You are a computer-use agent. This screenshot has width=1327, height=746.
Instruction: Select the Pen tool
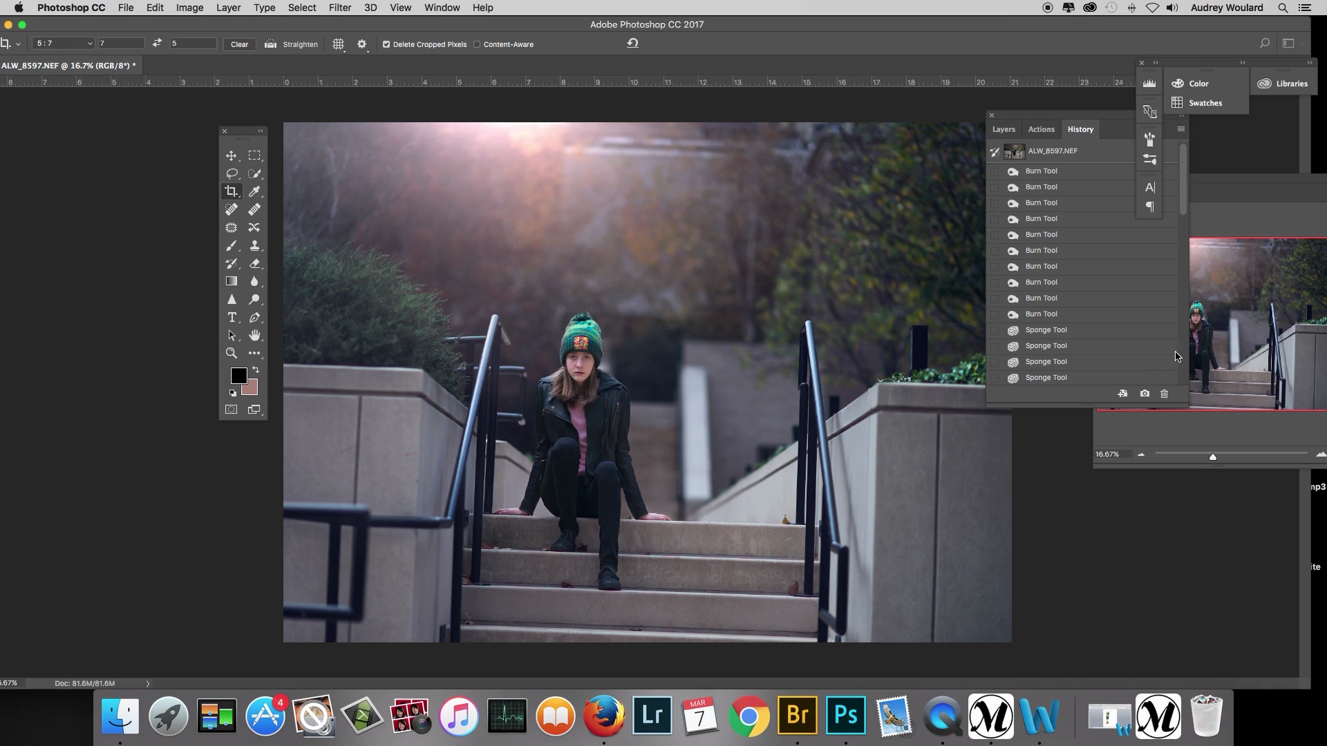[254, 317]
